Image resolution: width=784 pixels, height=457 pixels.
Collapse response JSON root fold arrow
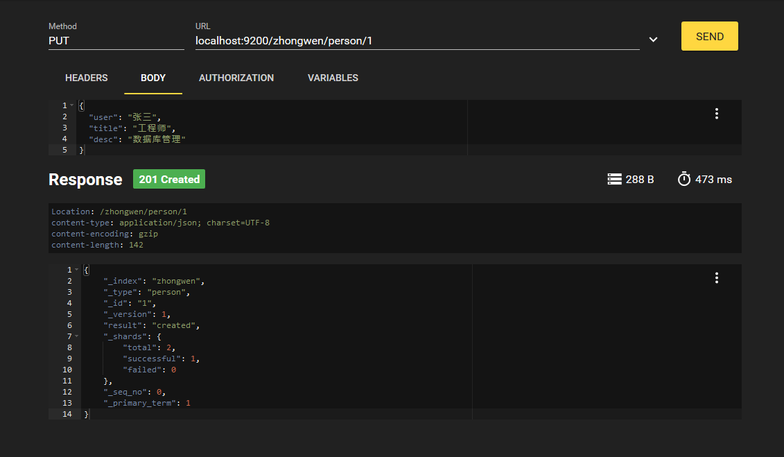pyautogui.click(x=76, y=270)
